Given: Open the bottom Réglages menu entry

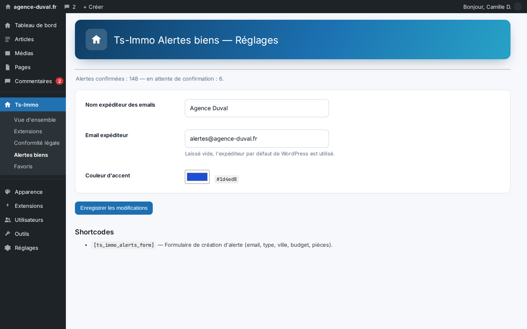Looking at the screenshot, I should tap(33, 248).
